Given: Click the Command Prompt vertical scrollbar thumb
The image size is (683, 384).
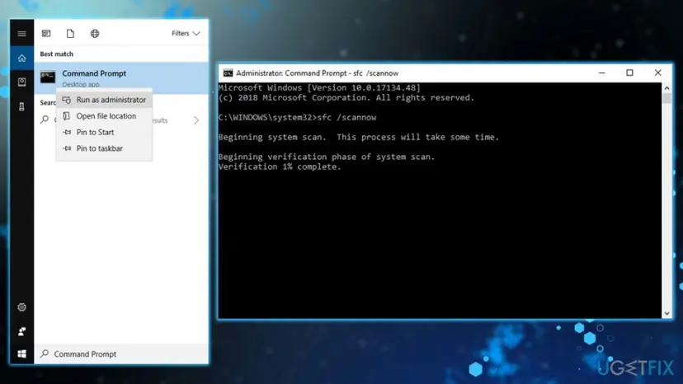Looking at the screenshot, I should pos(667,98).
